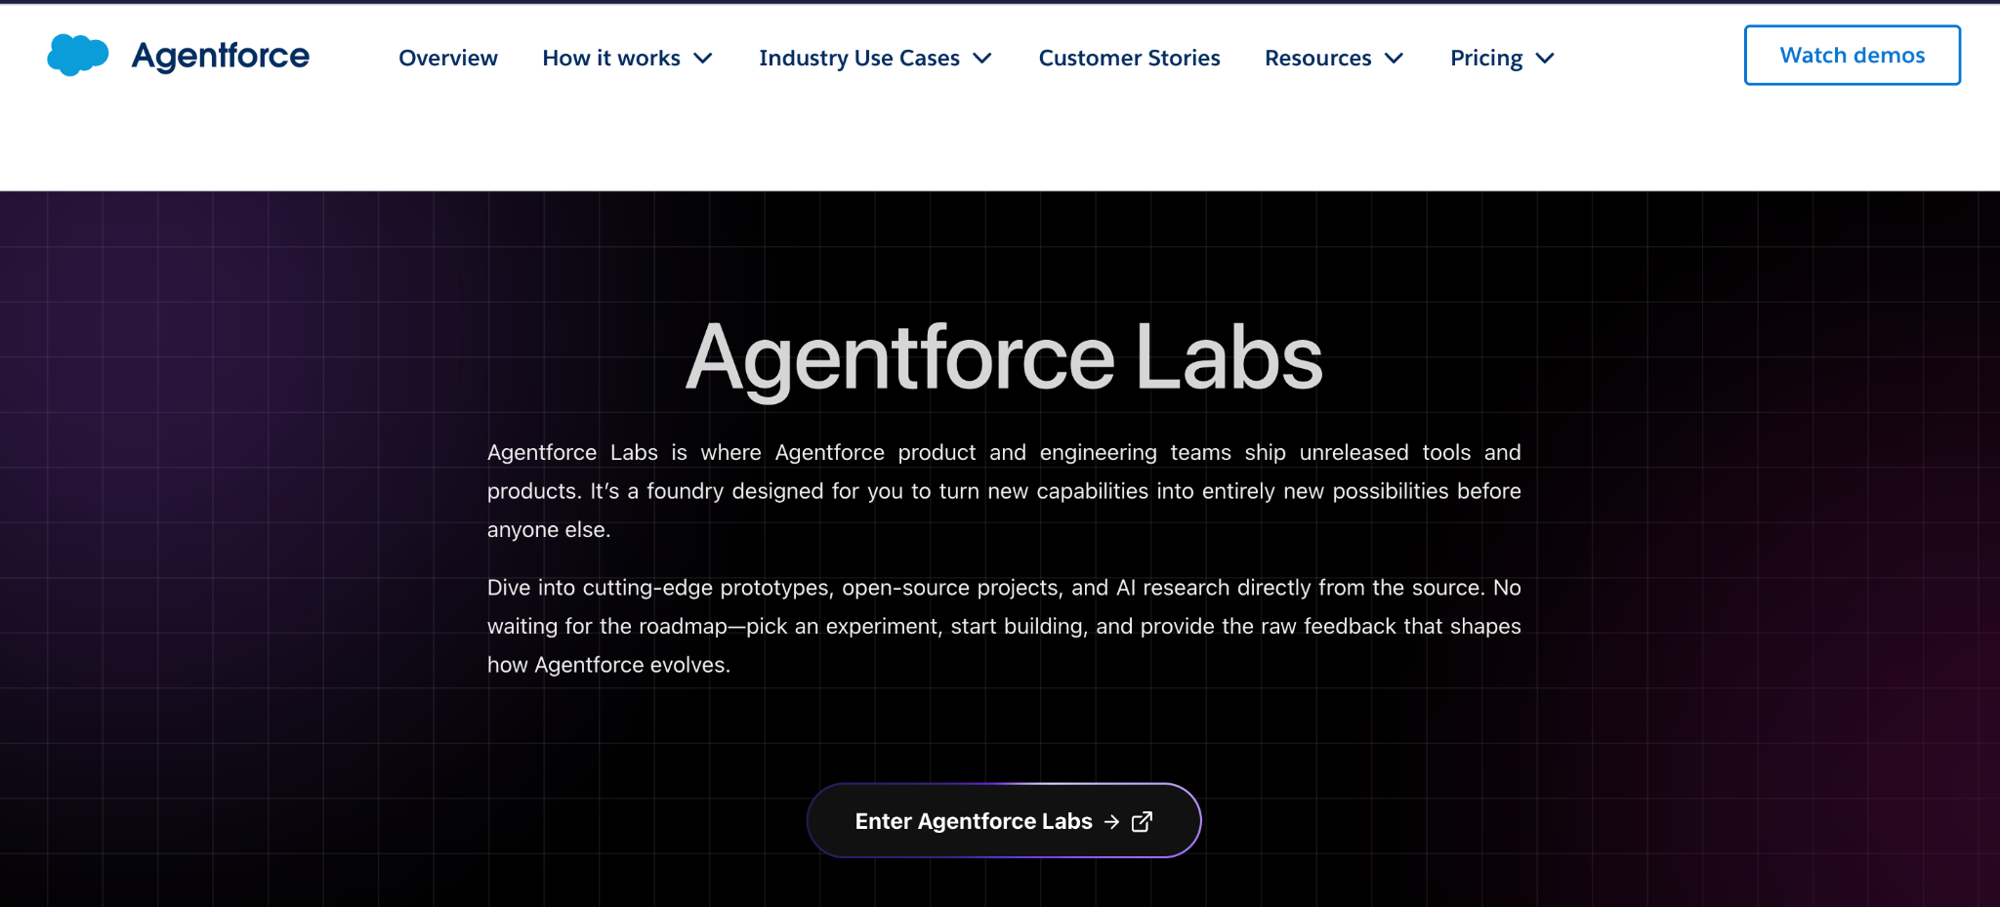This screenshot has height=907, width=2000.
Task: Click the 'Agentforce Labs' hero heading
Action: pos(1003,358)
